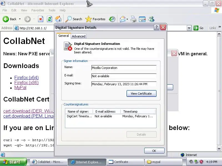
Task: Close the background dialog behind signature details
Action: point(174,53)
